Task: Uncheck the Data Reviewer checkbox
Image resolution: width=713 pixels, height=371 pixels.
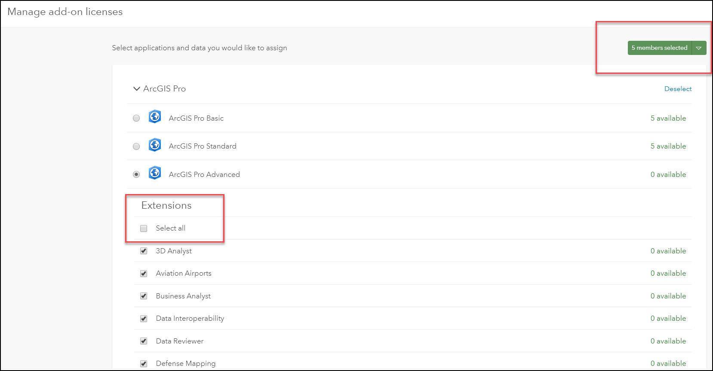Action: (x=144, y=341)
